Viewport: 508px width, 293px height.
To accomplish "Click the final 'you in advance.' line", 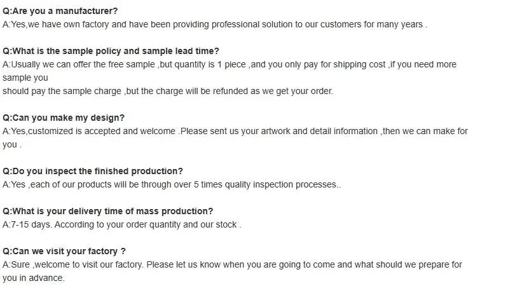I will click(x=34, y=278).
